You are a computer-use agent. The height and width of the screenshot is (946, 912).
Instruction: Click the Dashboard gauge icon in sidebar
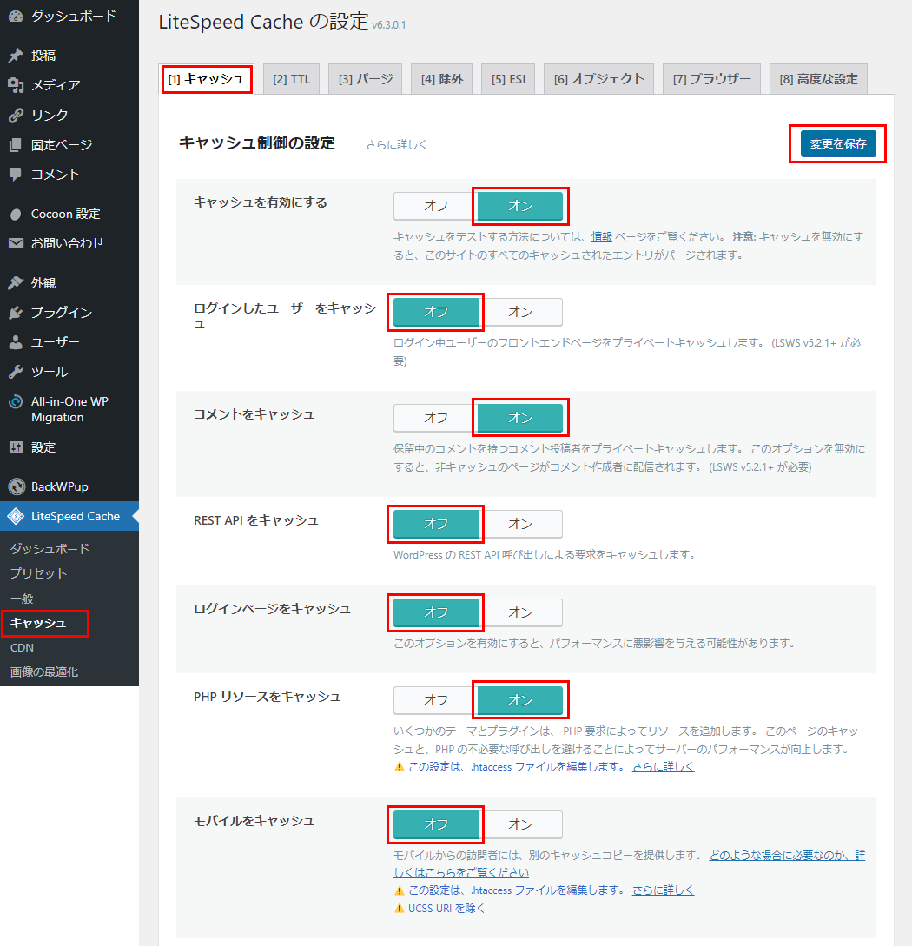pyautogui.click(x=16, y=17)
